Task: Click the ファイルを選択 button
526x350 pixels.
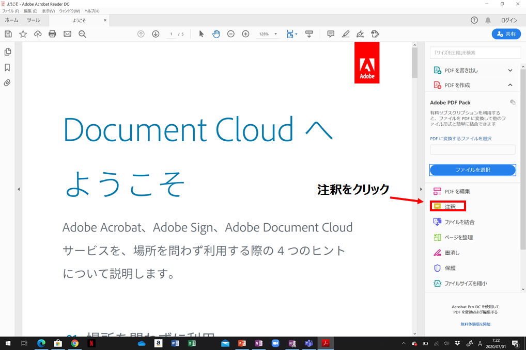Action: coord(473,170)
